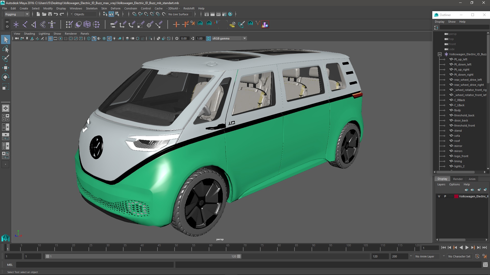The height and width of the screenshot is (275, 490).
Task: Click the Wireframe display icon in viewport
Action: 89,38
